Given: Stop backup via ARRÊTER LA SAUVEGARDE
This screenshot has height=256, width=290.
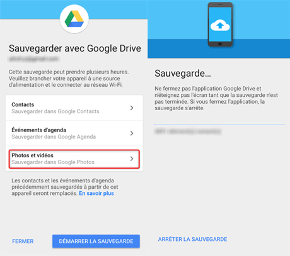Looking at the screenshot, I should (x=192, y=239).
